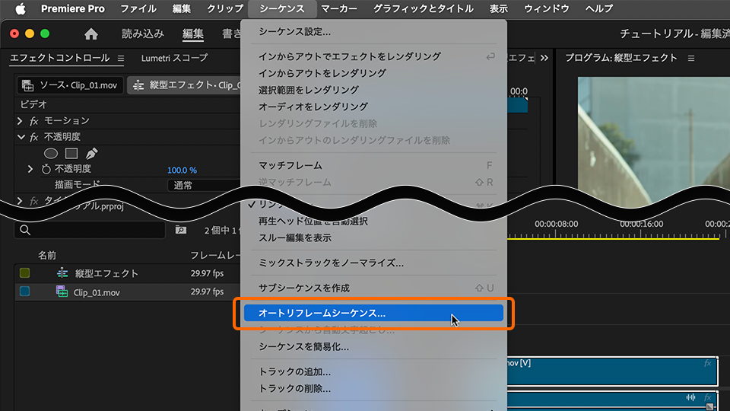Viewport: 730px width, 411px height.
Task: Open the グラフィックとタイトル menu
Action: [424, 9]
